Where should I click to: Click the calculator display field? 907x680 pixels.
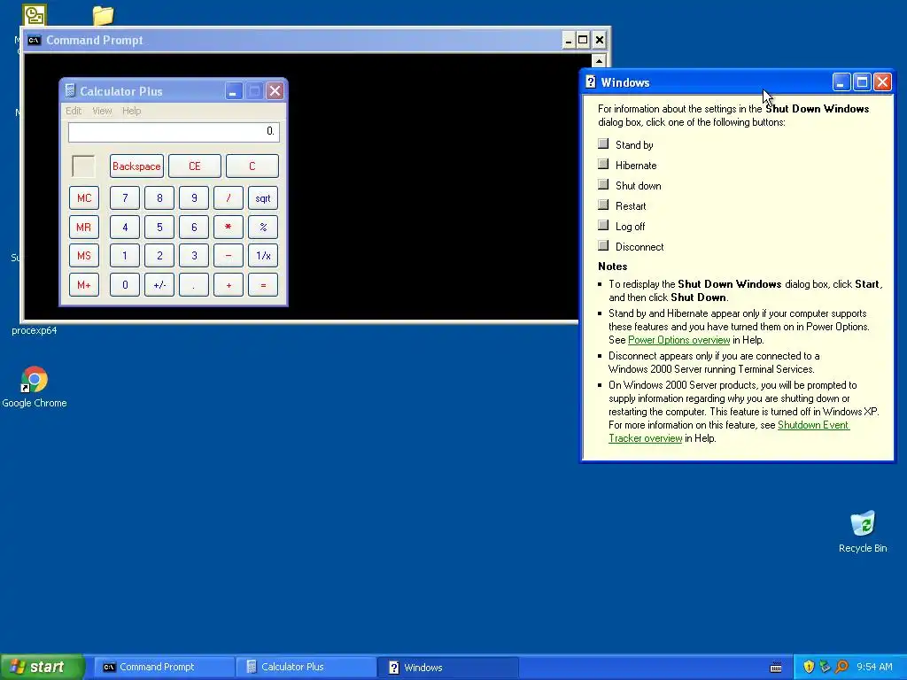[174, 132]
